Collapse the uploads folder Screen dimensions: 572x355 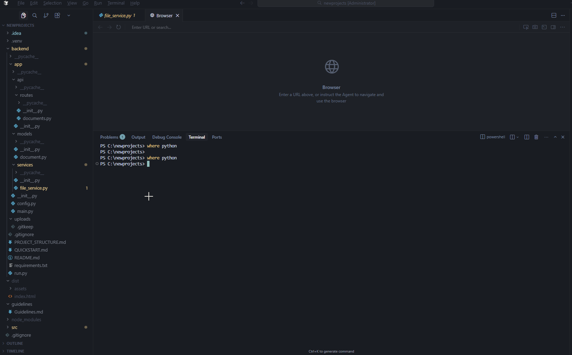coord(46,219)
